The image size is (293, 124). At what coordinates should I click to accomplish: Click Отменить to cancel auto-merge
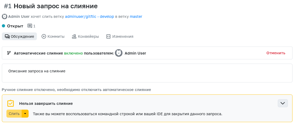point(276,53)
